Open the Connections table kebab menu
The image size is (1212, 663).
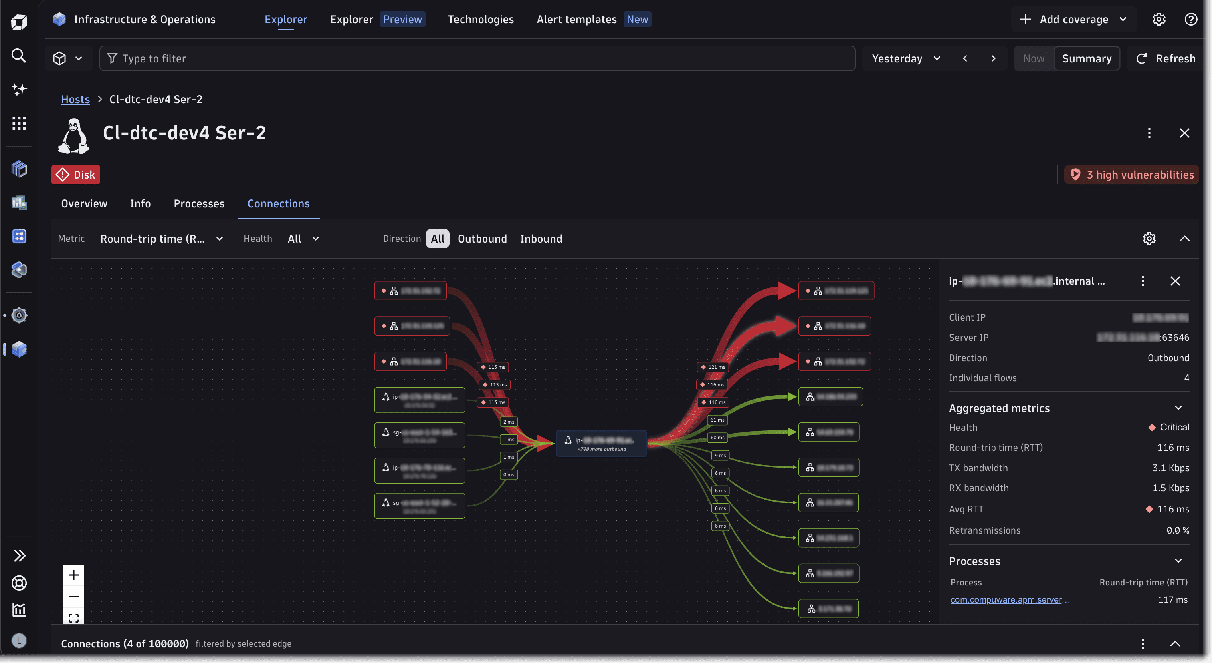(1143, 644)
